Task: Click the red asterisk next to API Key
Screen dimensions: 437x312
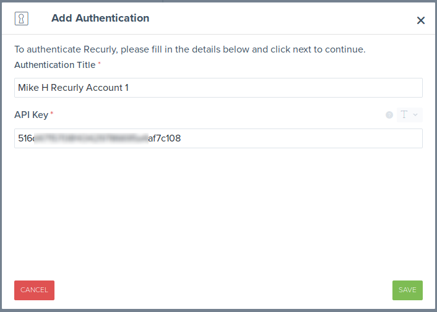Action: coord(52,114)
